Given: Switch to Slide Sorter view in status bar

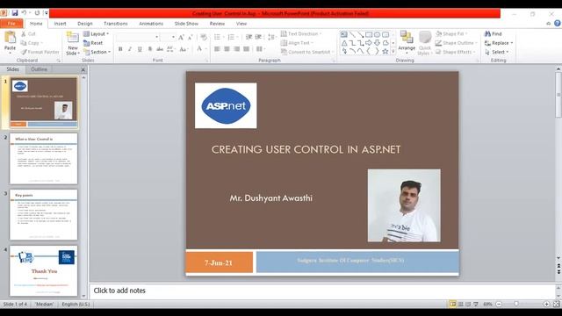Looking at the screenshot, I should click(460, 305).
